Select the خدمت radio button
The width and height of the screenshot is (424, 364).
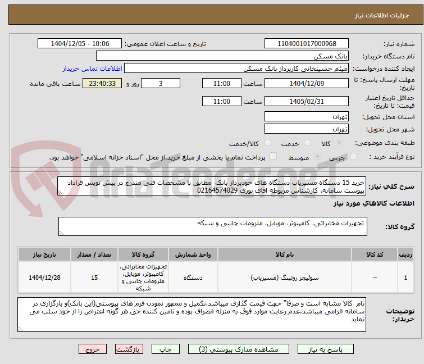point(307,143)
